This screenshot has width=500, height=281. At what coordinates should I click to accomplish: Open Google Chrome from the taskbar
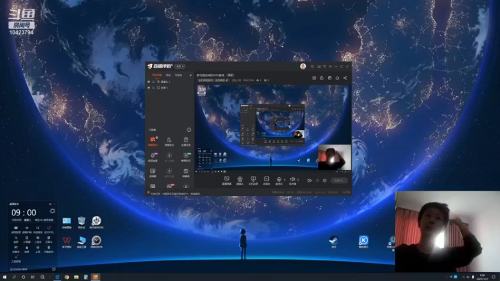coord(67,277)
